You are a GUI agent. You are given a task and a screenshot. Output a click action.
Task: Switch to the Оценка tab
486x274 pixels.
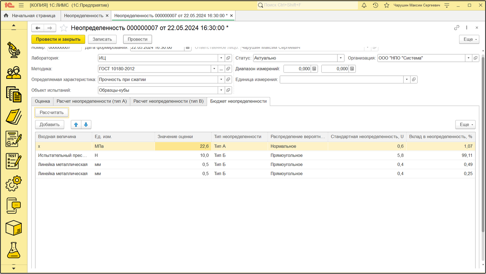(x=42, y=101)
